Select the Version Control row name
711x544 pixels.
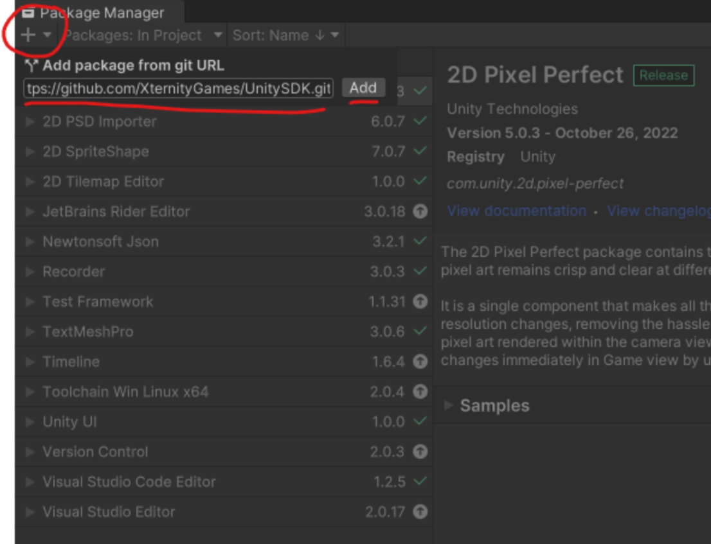(x=95, y=452)
